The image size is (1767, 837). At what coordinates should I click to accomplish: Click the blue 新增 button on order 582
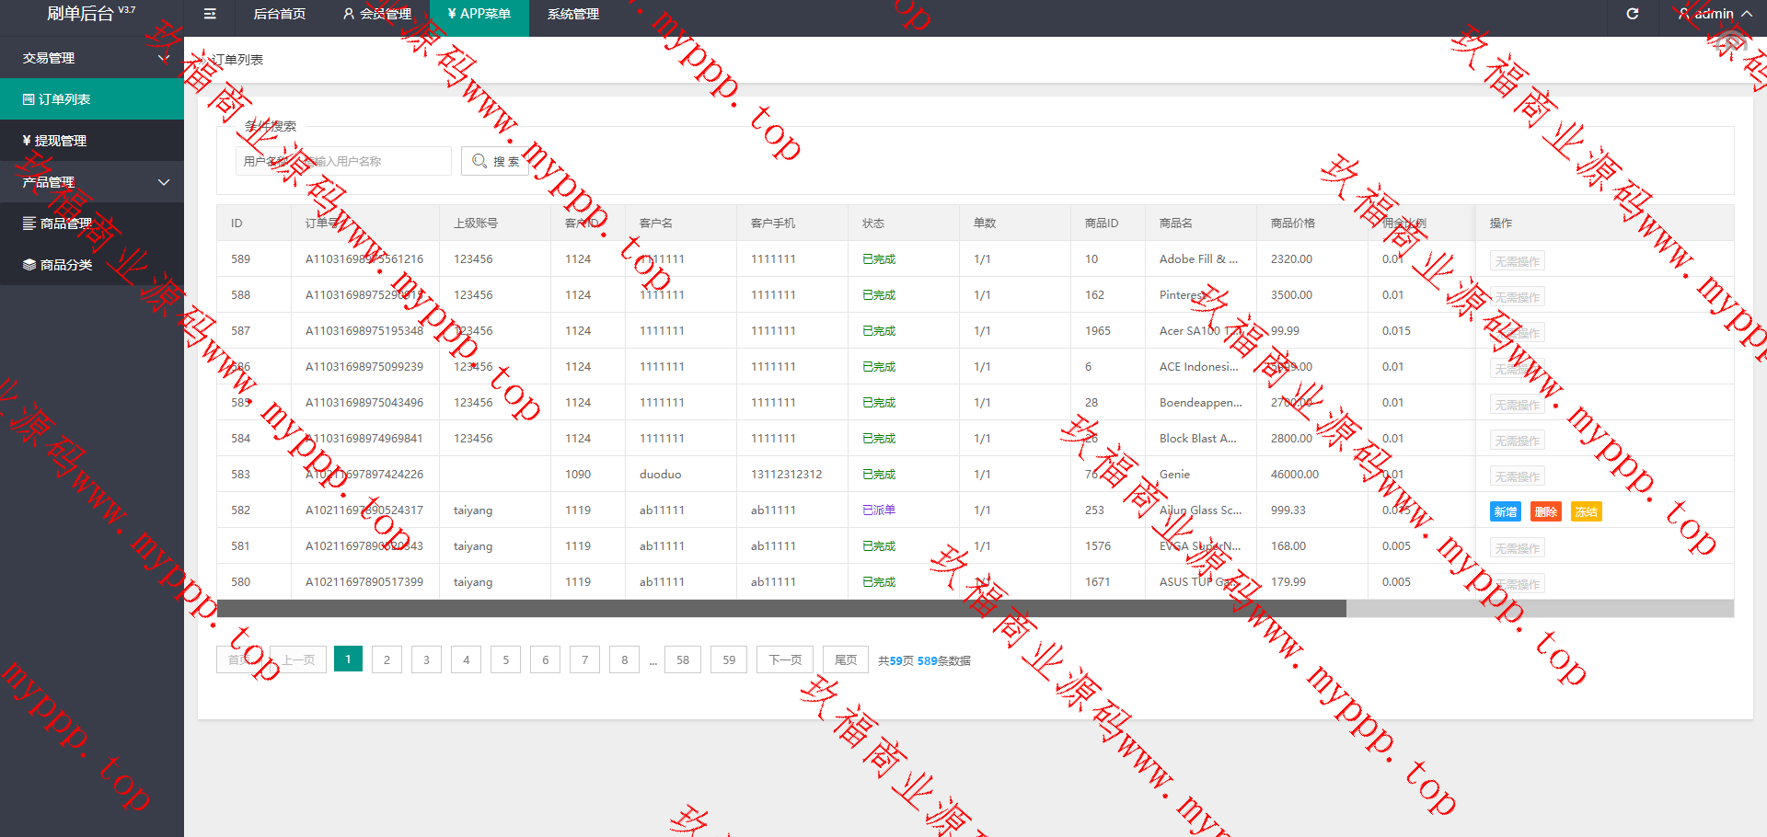[x=1506, y=511]
